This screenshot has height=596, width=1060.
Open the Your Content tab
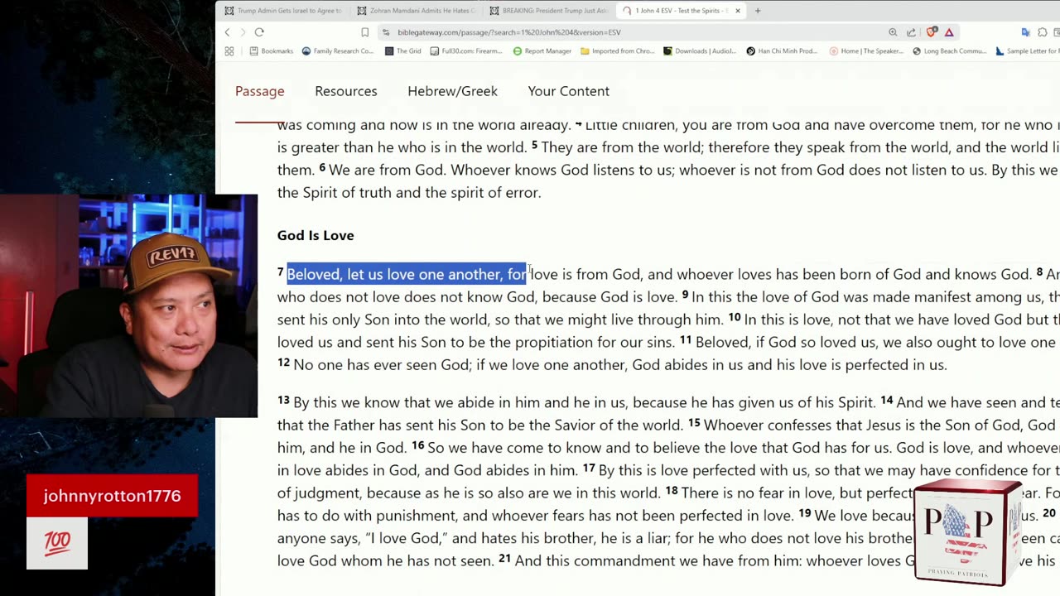568,91
